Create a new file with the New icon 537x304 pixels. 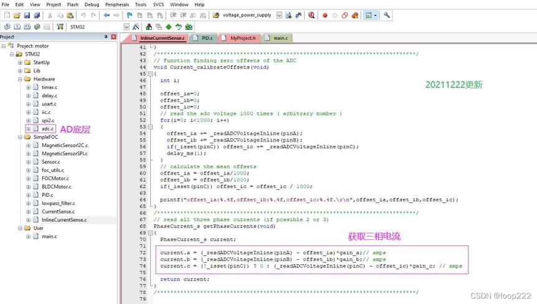coord(7,15)
